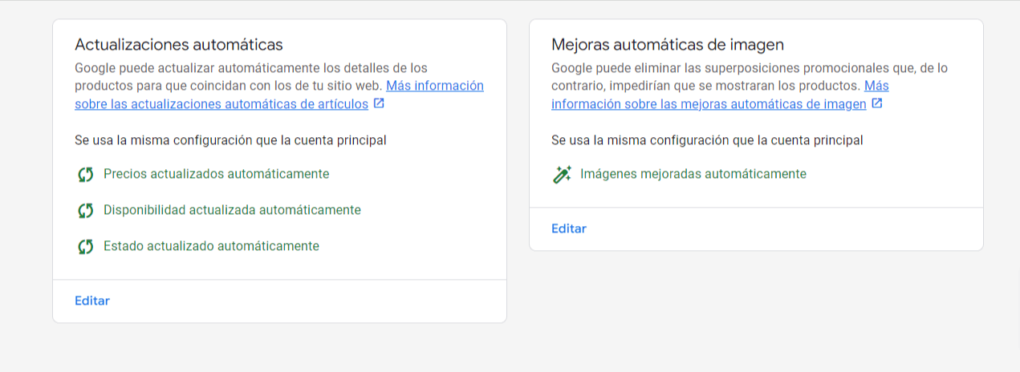Click the refresh icon beside Precios actualizados automáticamente

tap(85, 174)
